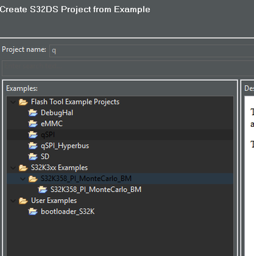Click the eMMC folder icon
Screen dimensions: 254x256
(33, 124)
